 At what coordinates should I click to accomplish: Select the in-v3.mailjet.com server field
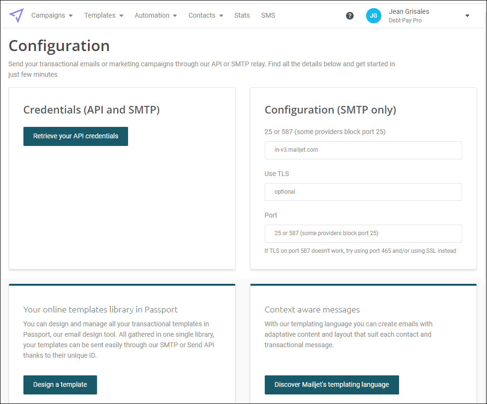[x=363, y=150]
